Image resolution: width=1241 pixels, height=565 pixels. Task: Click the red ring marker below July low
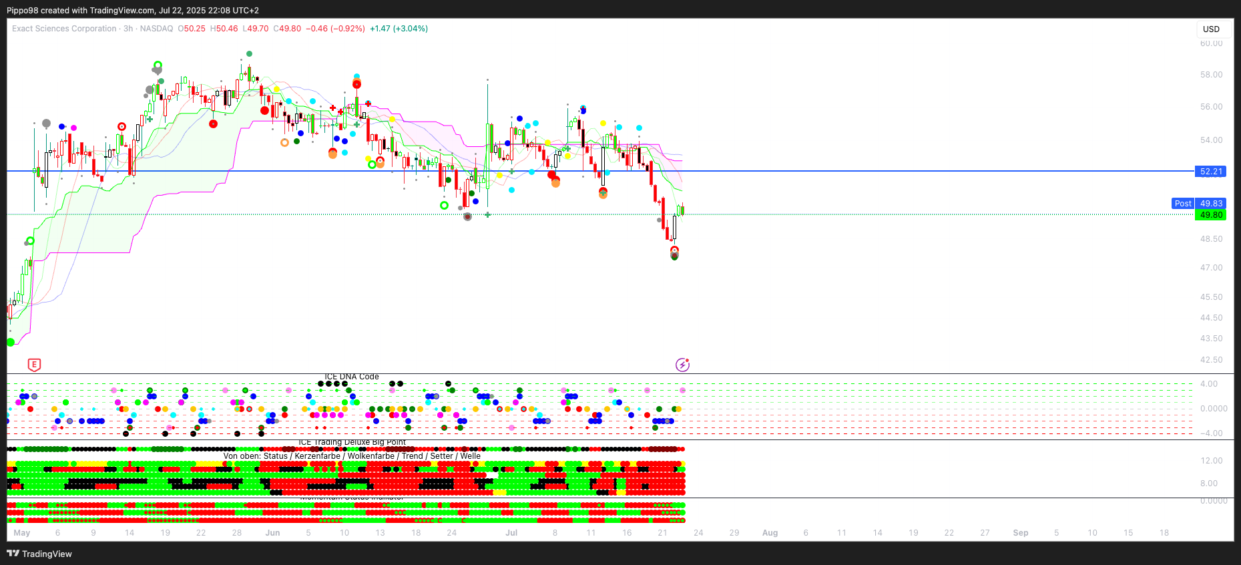(x=674, y=250)
